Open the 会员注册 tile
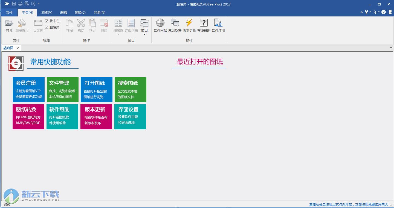Screen dimensions: 394x208 [29, 90]
